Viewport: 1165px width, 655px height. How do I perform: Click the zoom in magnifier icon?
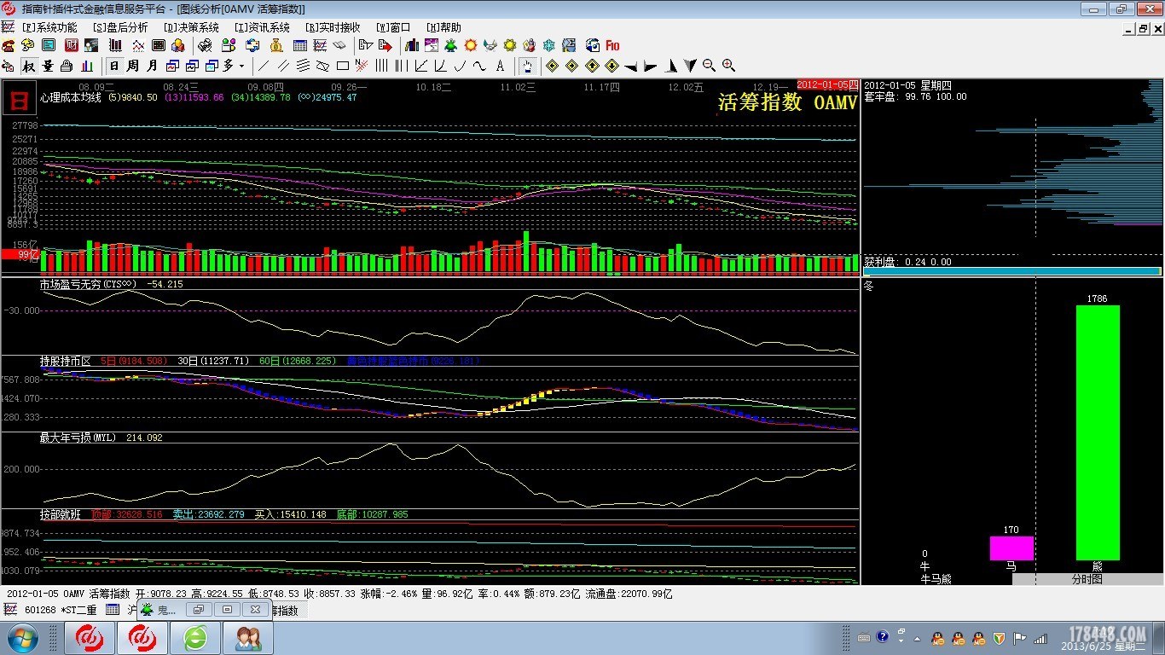coord(728,66)
